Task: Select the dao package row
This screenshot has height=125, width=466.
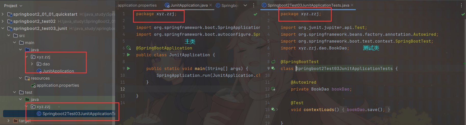Action: tap(46, 64)
